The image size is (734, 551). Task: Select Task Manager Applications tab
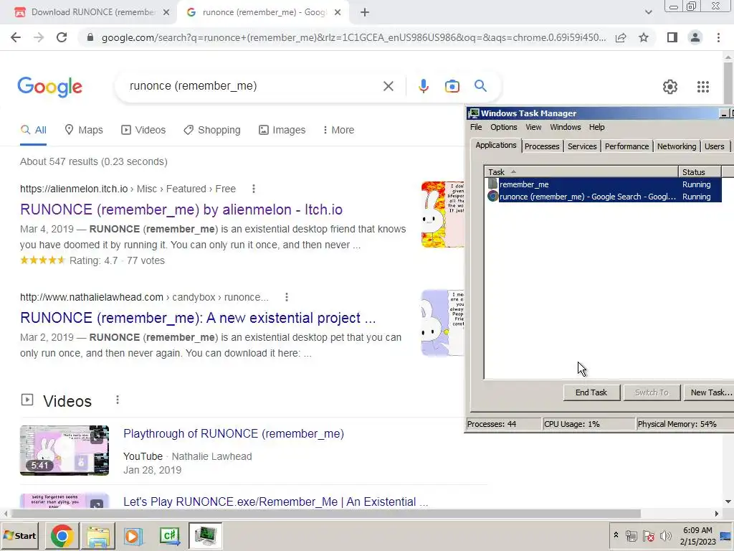[x=496, y=145]
